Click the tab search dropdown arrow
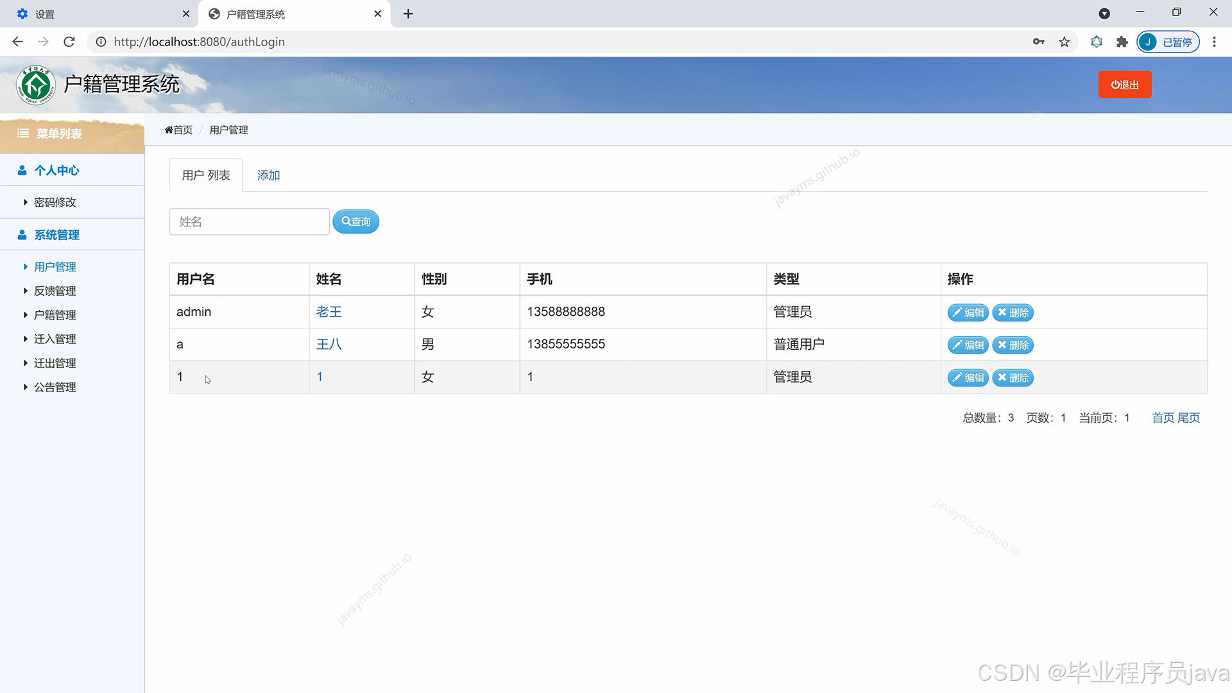This screenshot has width=1232, height=693. [1104, 13]
